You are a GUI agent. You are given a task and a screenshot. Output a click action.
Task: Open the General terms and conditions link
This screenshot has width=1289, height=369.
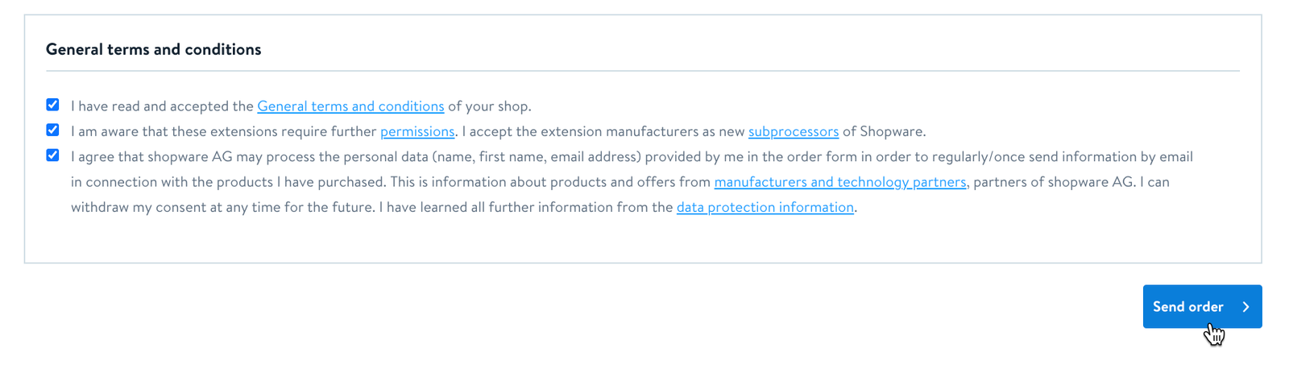[x=350, y=106]
